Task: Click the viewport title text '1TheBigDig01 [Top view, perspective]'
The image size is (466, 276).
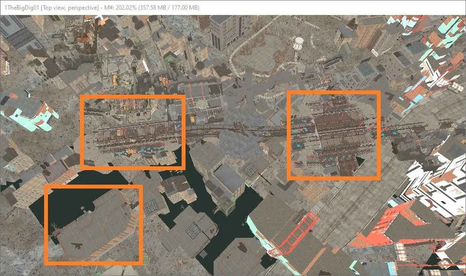Action: click(x=51, y=8)
